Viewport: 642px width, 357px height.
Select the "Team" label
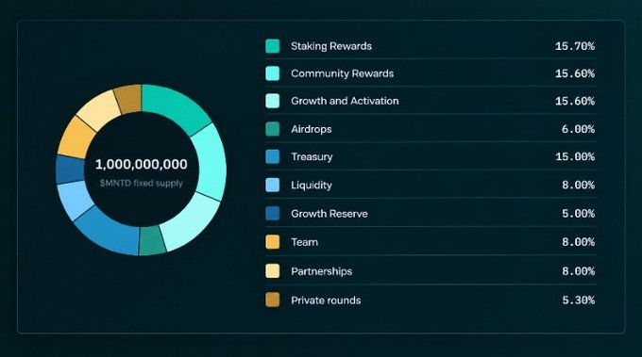point(304,242)
